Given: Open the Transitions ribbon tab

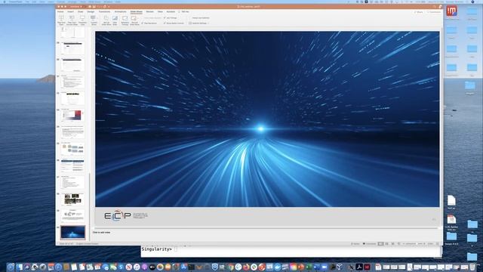Looking at the screenshot, I should pyautogui.click(x=104, y=12).
